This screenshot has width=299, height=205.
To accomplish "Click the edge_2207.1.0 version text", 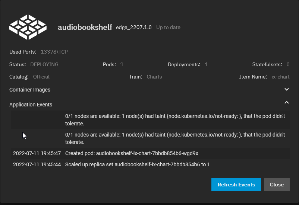I will (x=134, y=27).
